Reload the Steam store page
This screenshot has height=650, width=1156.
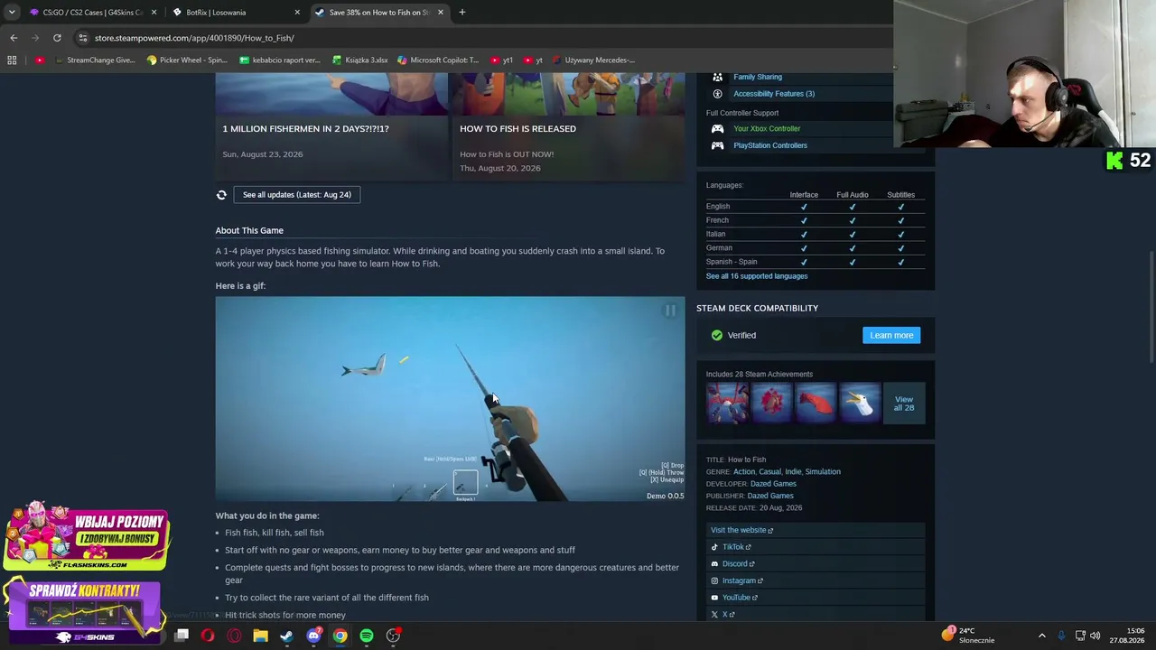57,38
